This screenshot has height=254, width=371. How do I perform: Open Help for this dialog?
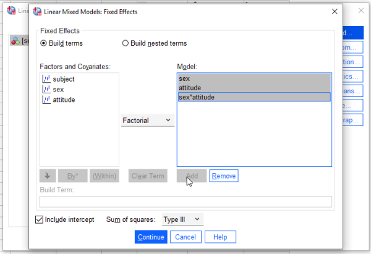point(220,237)
